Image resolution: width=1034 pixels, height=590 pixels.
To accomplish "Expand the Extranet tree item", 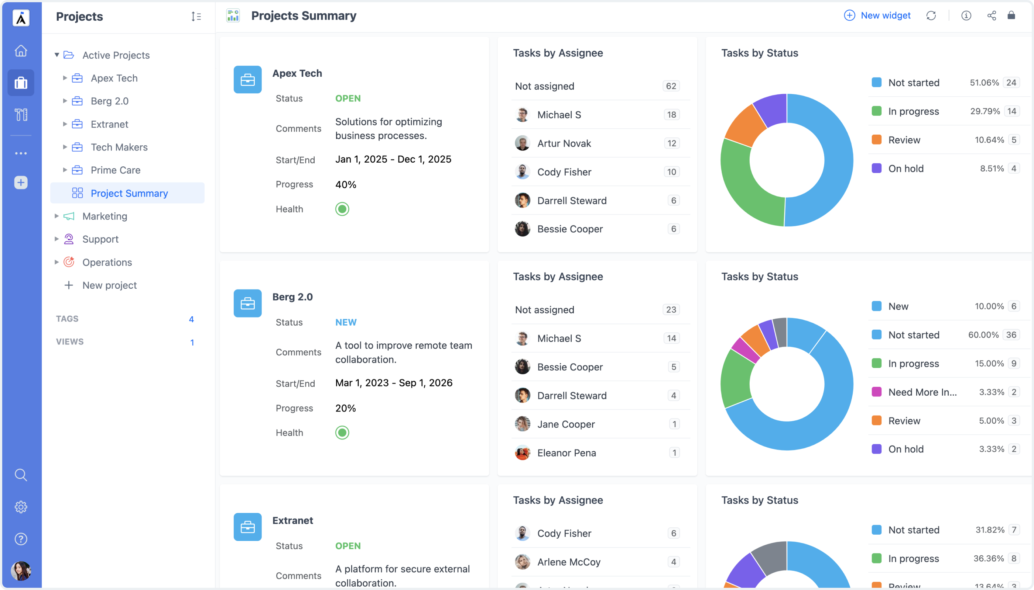I will coord(65,124).
